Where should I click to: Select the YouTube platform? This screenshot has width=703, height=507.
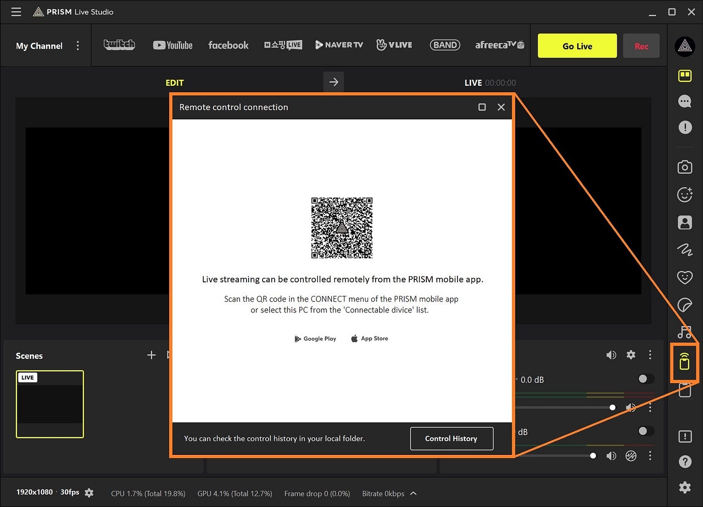[x=173, y=45]
